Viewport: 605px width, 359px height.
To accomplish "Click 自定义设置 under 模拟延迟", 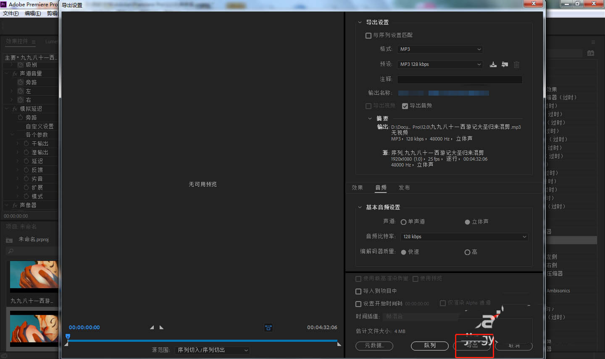I will [39, 126].
